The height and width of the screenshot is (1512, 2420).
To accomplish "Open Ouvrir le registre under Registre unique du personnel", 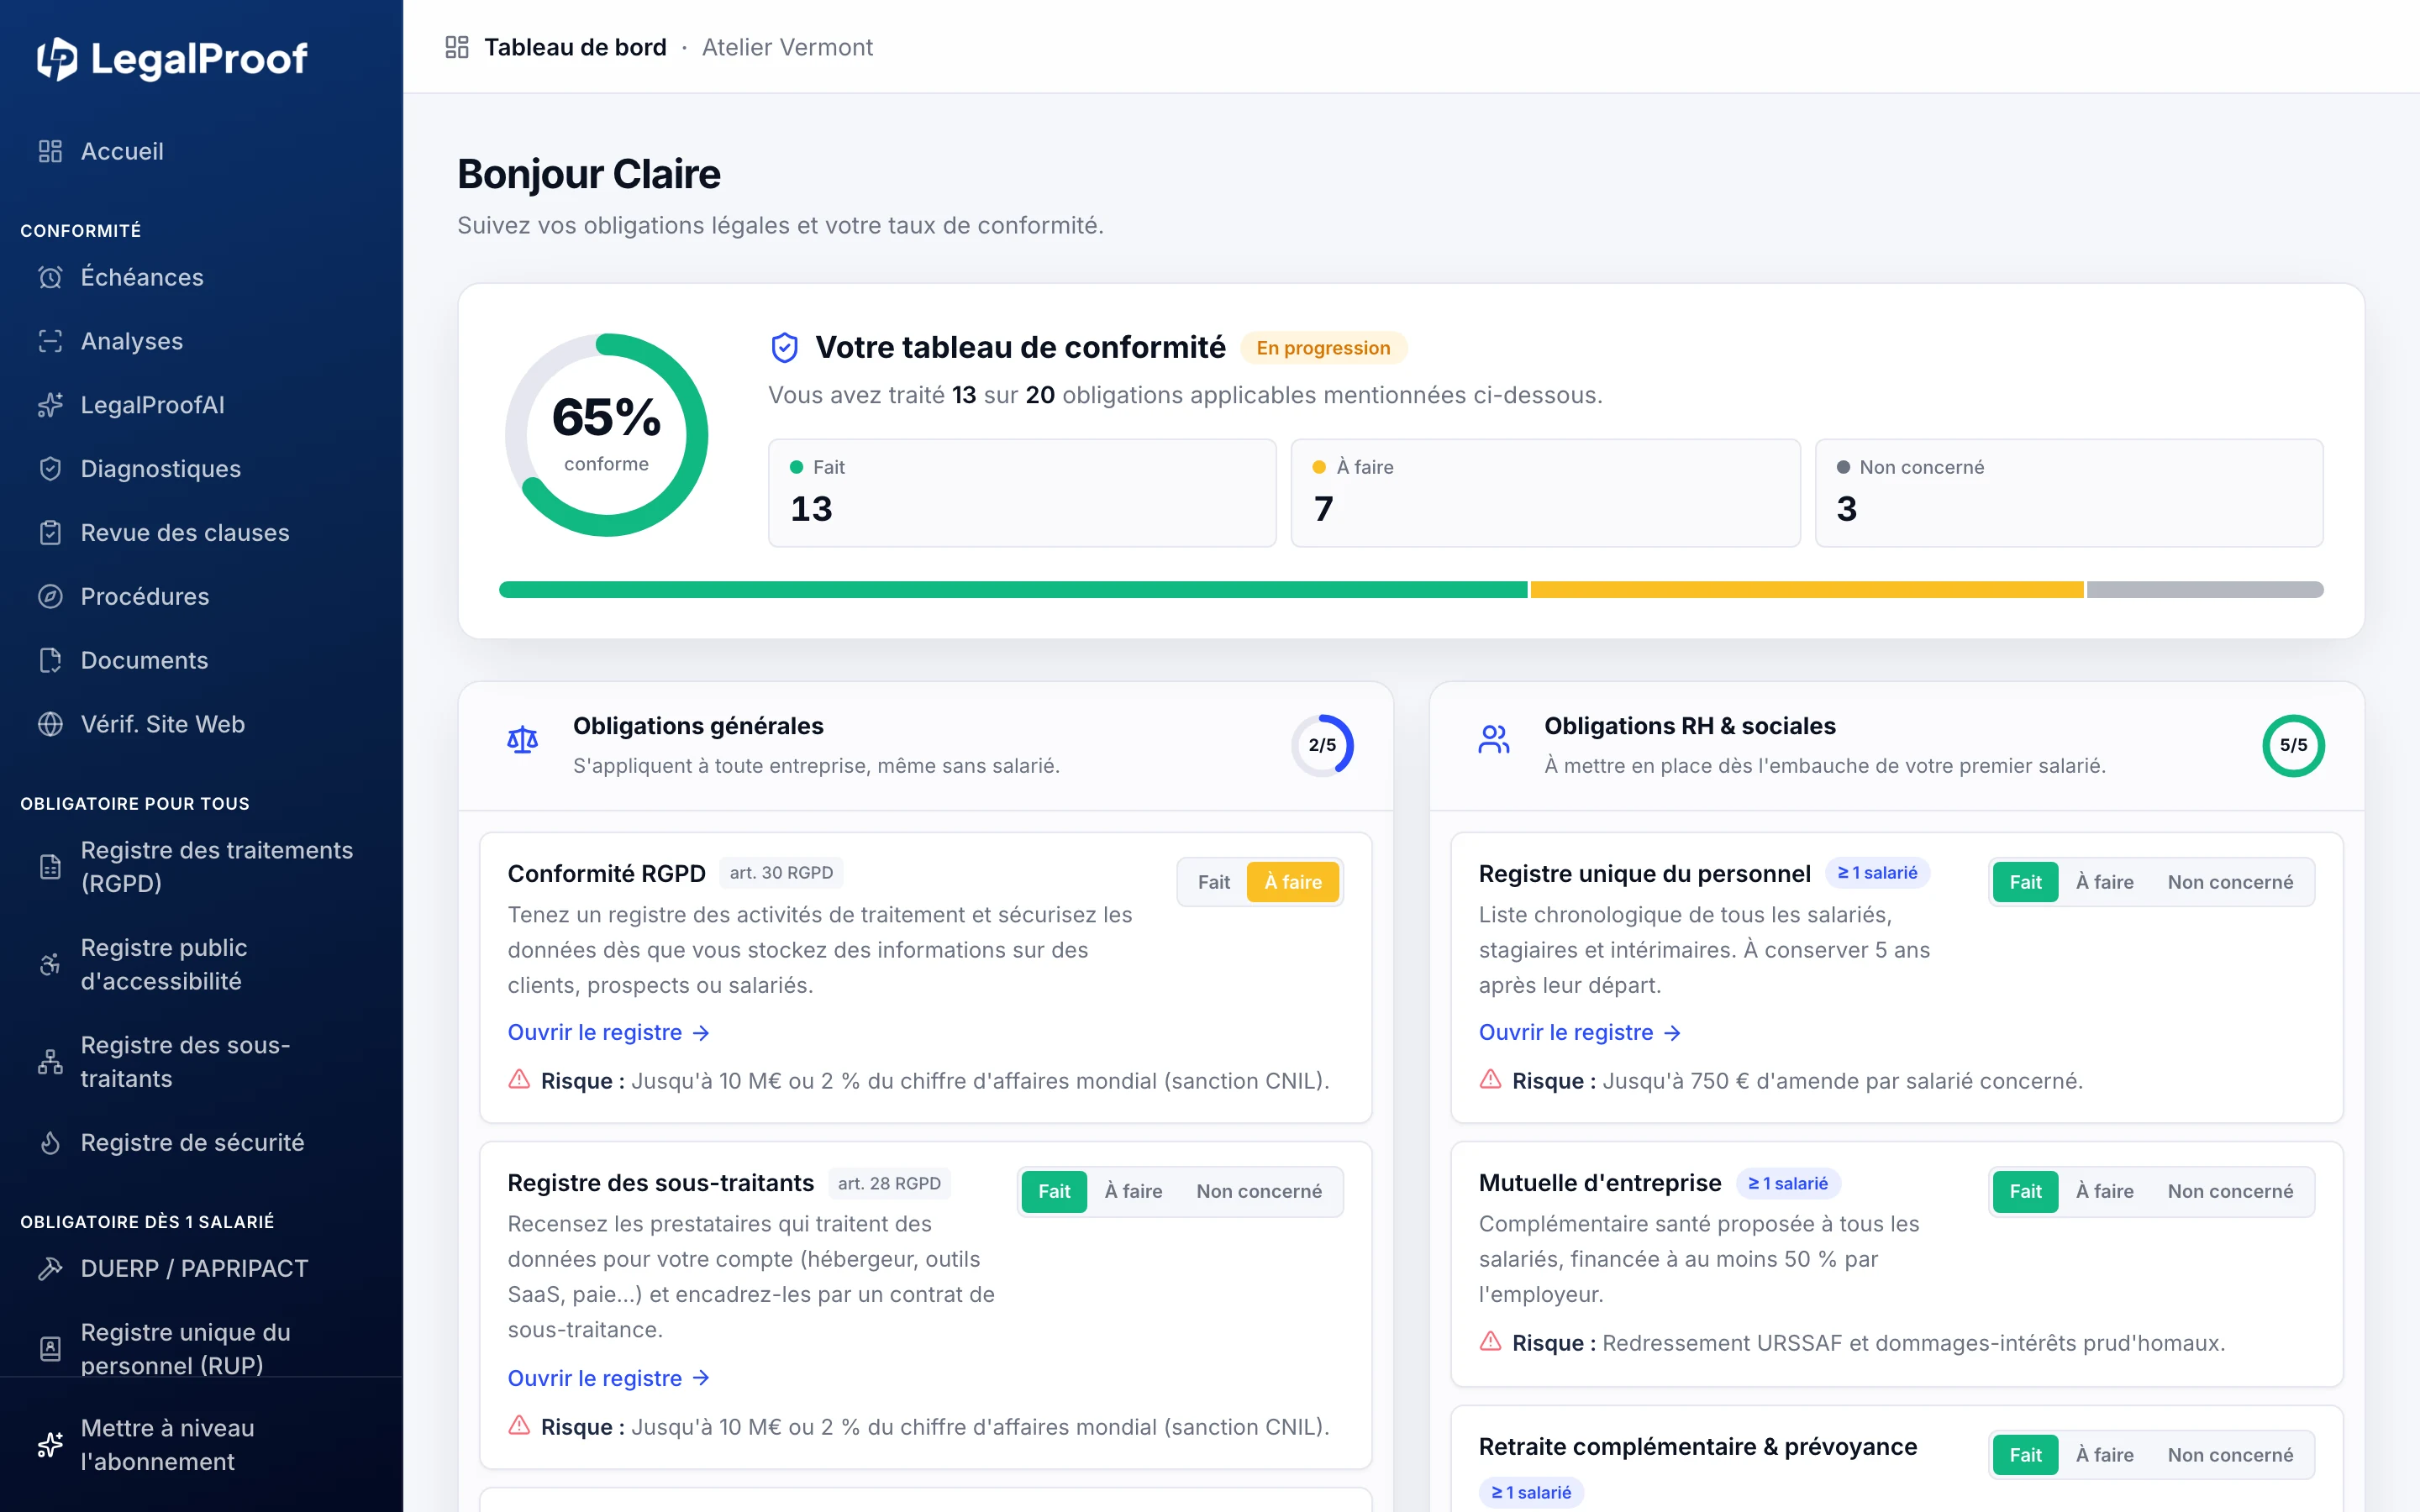I will click(x=1580, y=1032).
